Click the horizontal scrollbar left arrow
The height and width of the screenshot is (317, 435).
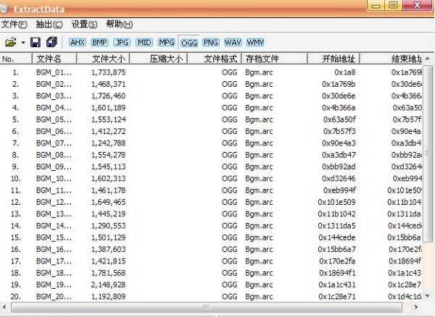(x=4, y=307)
